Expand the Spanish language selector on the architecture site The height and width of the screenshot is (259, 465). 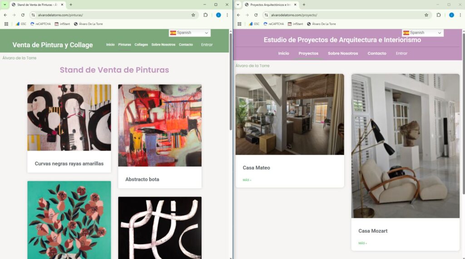(x=422, y=33)
